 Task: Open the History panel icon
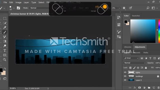(x=119, y=17)
